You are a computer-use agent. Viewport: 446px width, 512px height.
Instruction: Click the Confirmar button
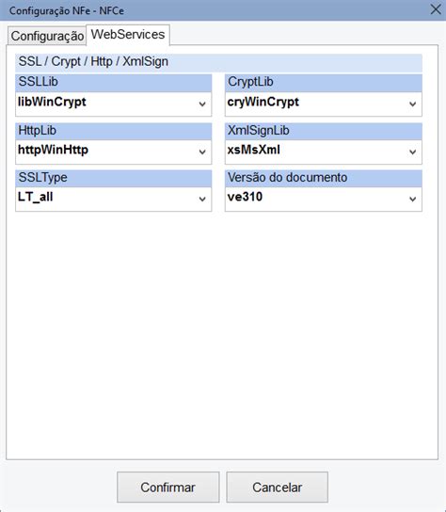[x=167, y=488]
